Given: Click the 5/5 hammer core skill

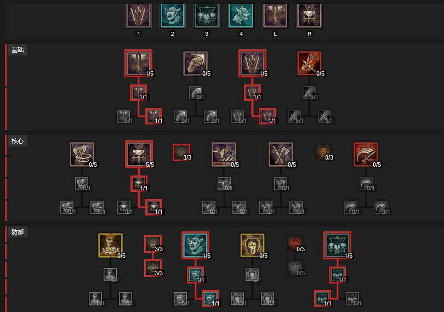Looking at the screenshot, I should (139, 155).
